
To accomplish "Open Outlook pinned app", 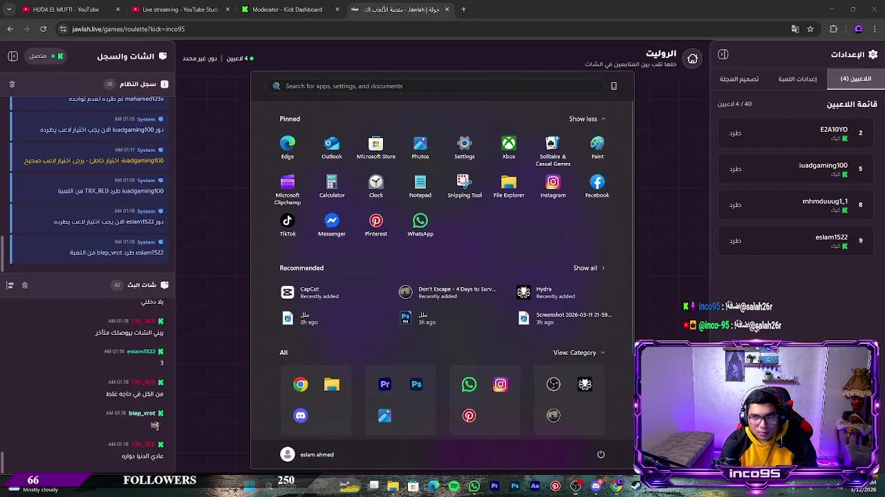I will (x=332, y=147).
